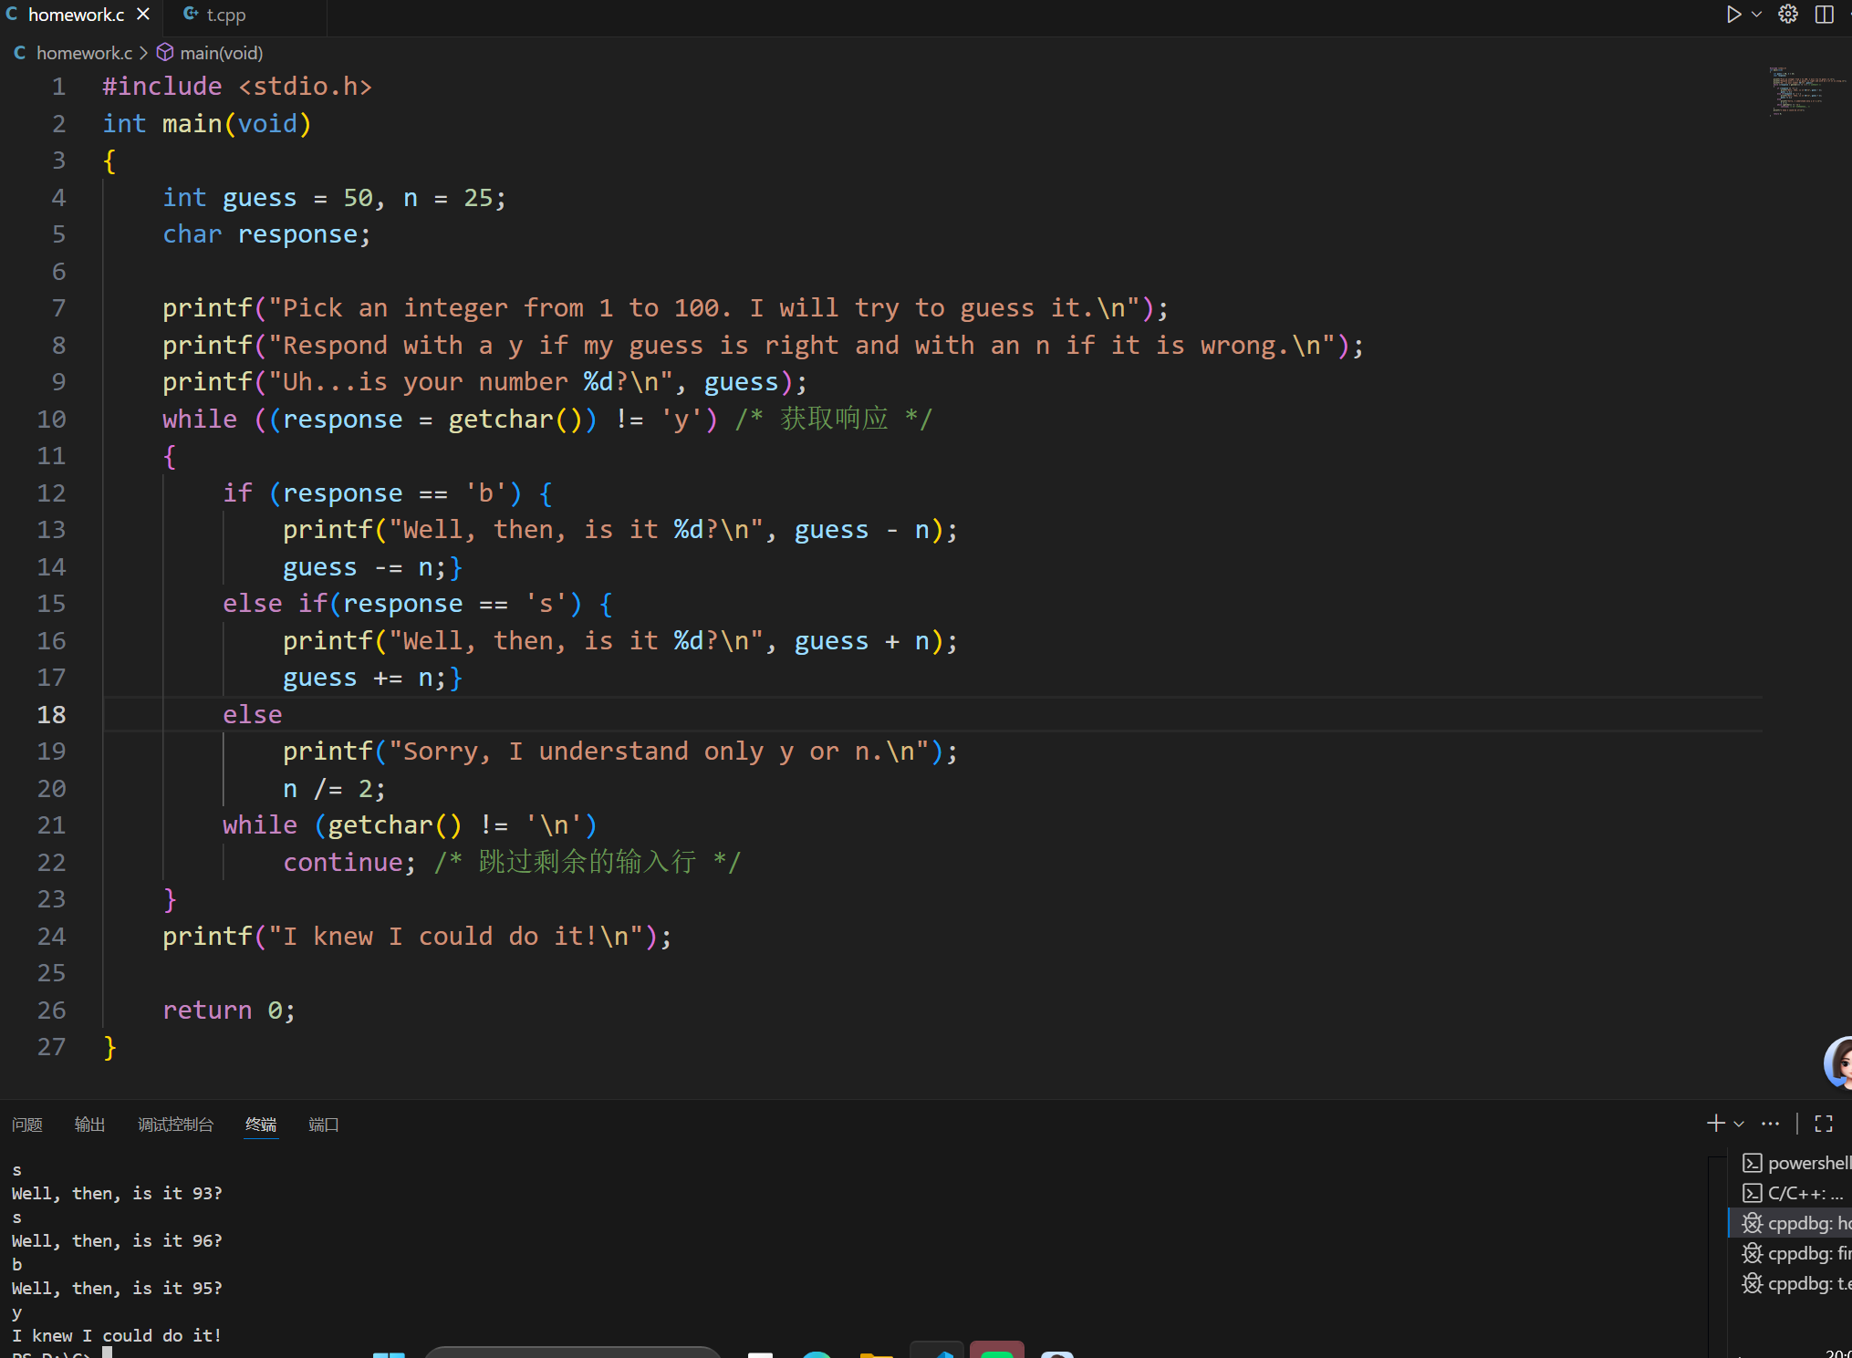Expand the new terminal profile dropdown
Image resolution: width=1852 pixels, height=1358 pixels.
tap(1739, 1124)
